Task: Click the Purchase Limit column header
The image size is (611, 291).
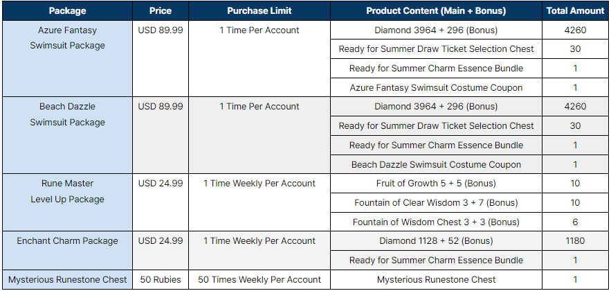Action: point(259,11)
